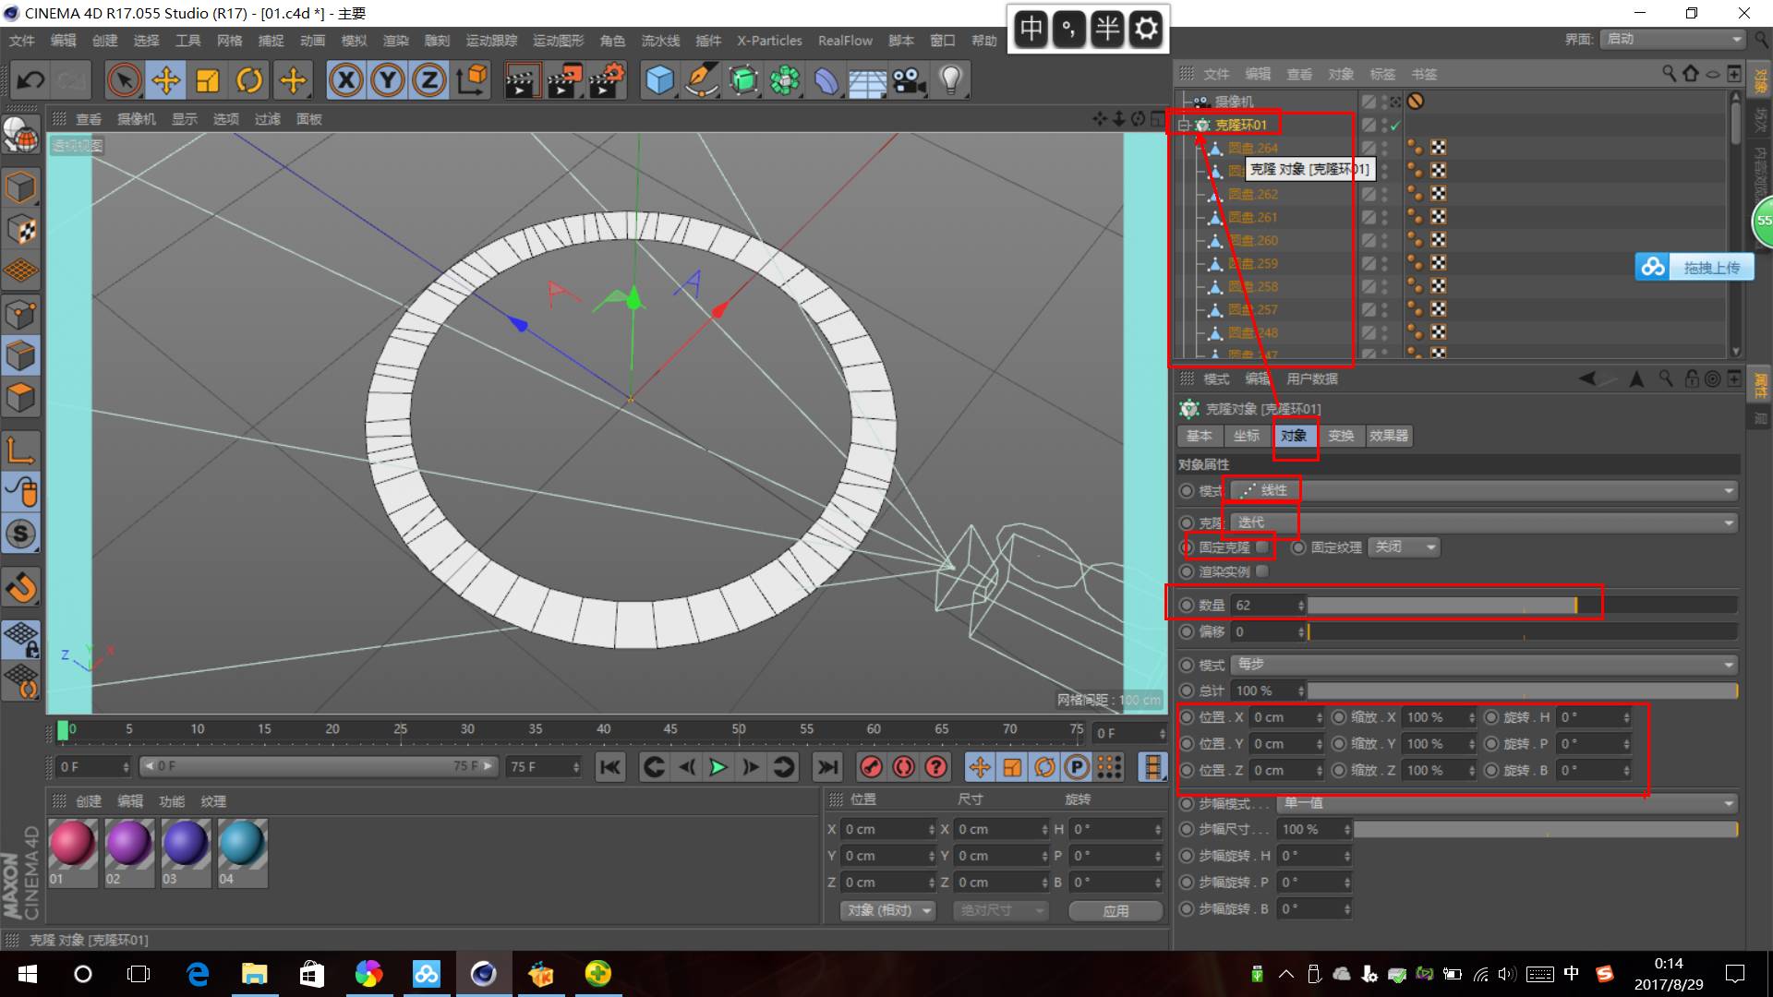This screenshot has width=1773, height=997.
Task: Click the Cube primitive icon
Action: (659, 80)
